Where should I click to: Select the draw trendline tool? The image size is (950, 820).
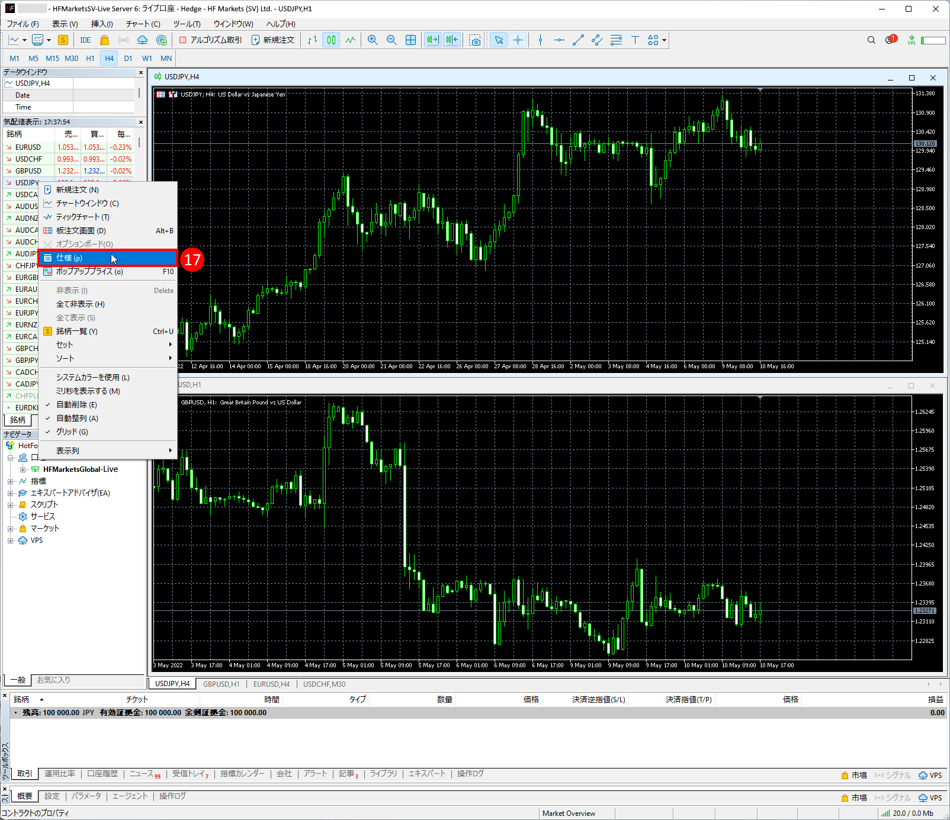[x=578, y=40]
